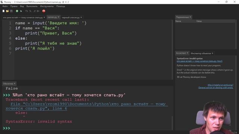Image resolution: width=239 pixels, height=134 pixels.
Task: Open the Помощь menu
Action: click(x=60, y=6)
